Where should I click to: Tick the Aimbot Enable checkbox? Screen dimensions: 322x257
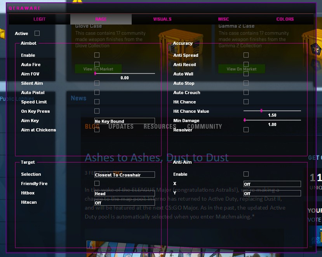coord(97,55)
